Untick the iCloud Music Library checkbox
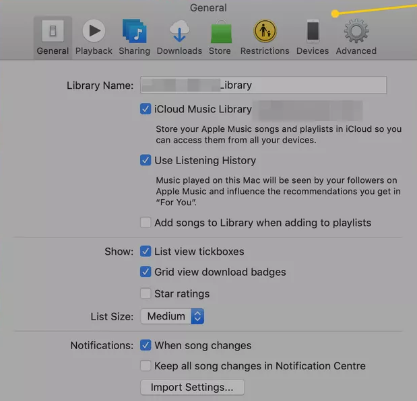 point(146,109)
